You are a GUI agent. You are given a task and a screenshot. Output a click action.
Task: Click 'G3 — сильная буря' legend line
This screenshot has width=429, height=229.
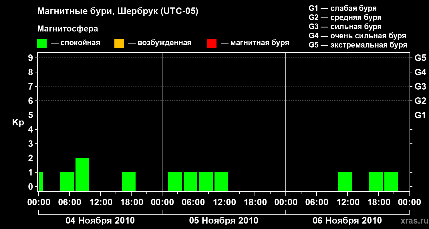(345, 27)
